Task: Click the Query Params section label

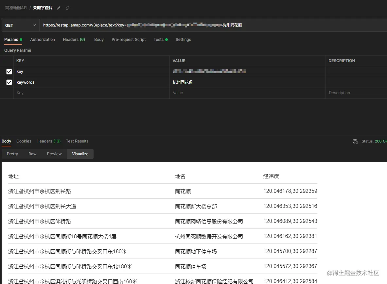Action: [x=18, y=50]
